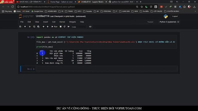Open the Gmail bookmark
Viewport: 198px width, 111px height.
(x=26, y=11)
